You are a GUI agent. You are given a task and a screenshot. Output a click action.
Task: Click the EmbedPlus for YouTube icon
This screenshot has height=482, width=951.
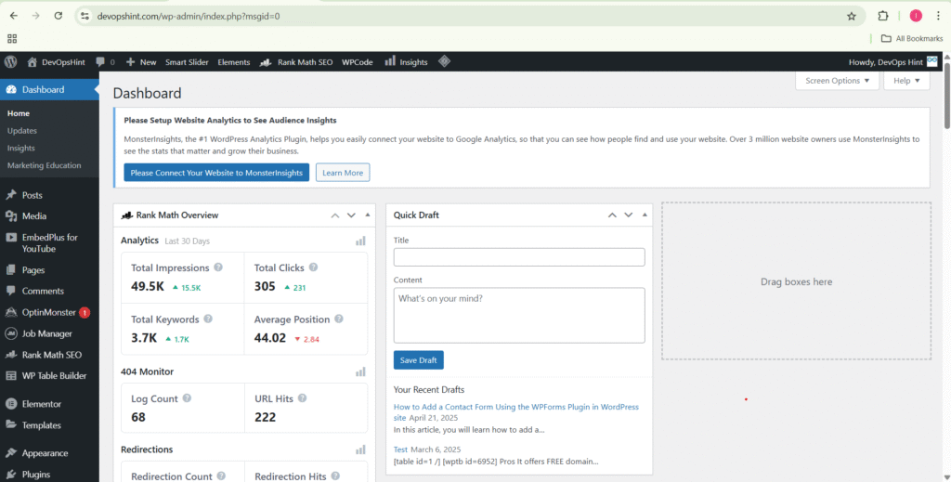[x=11, y=238]
